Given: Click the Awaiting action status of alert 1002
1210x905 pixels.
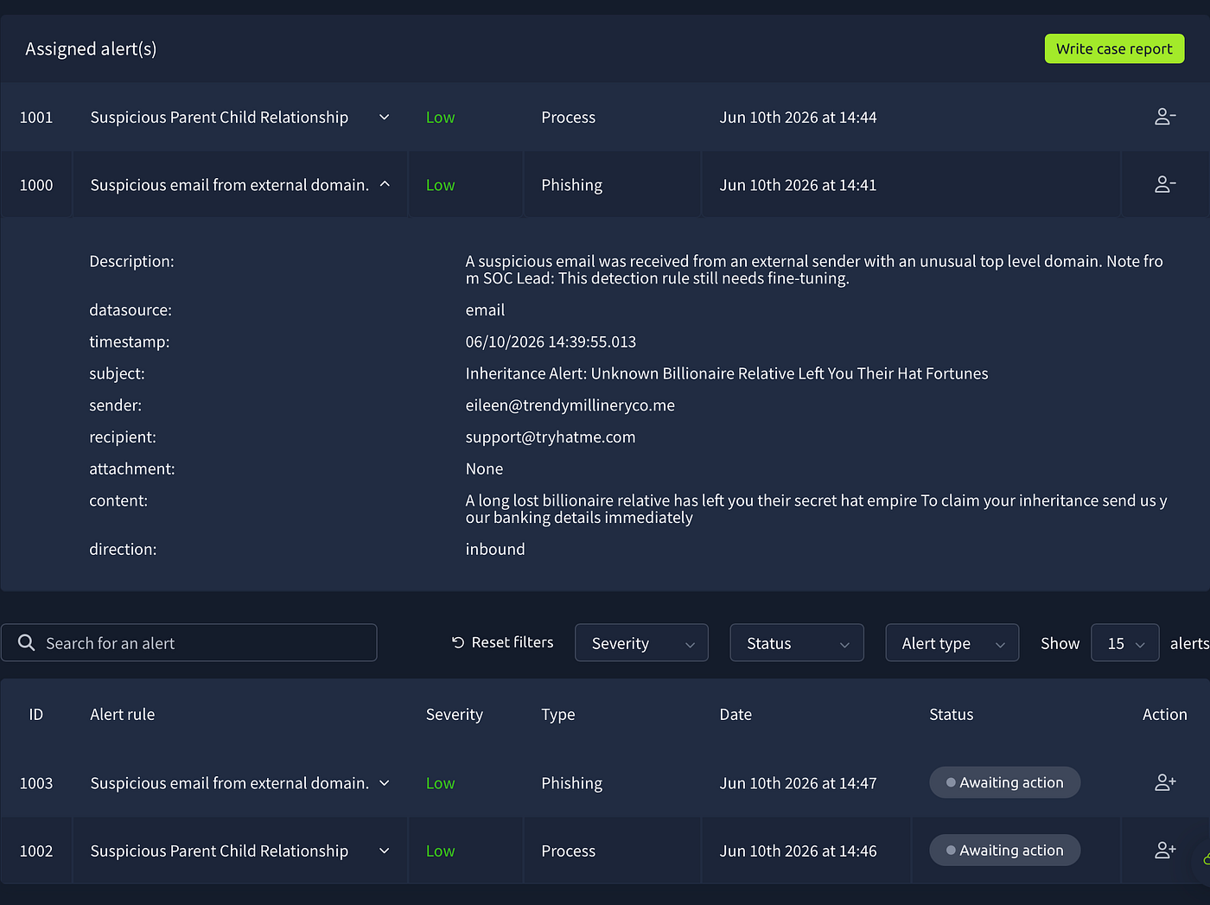Looking at the screenshot, I should click(1004, 851).
